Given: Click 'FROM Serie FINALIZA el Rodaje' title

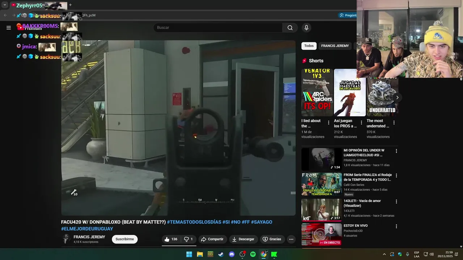Looking at the screenshot, I should (368, 177).
